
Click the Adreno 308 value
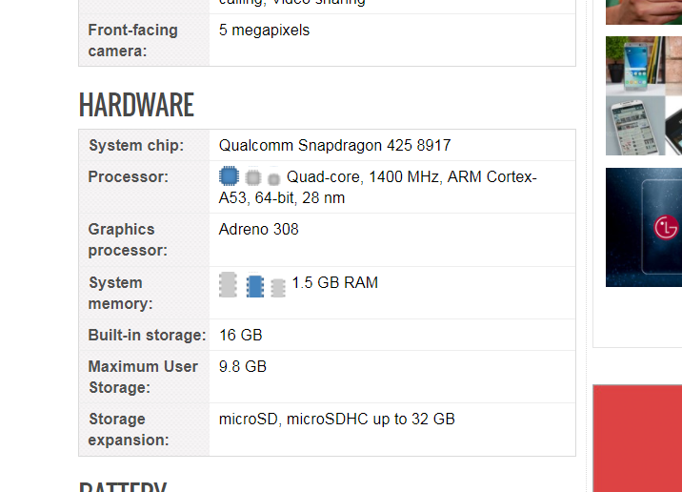pyautogui.click(x=259, y=229)
